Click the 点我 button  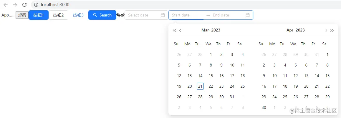click(x=22, y=15)
